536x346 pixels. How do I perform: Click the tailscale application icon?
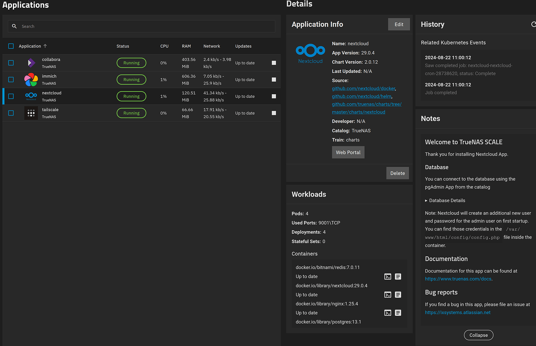(31, 112)
